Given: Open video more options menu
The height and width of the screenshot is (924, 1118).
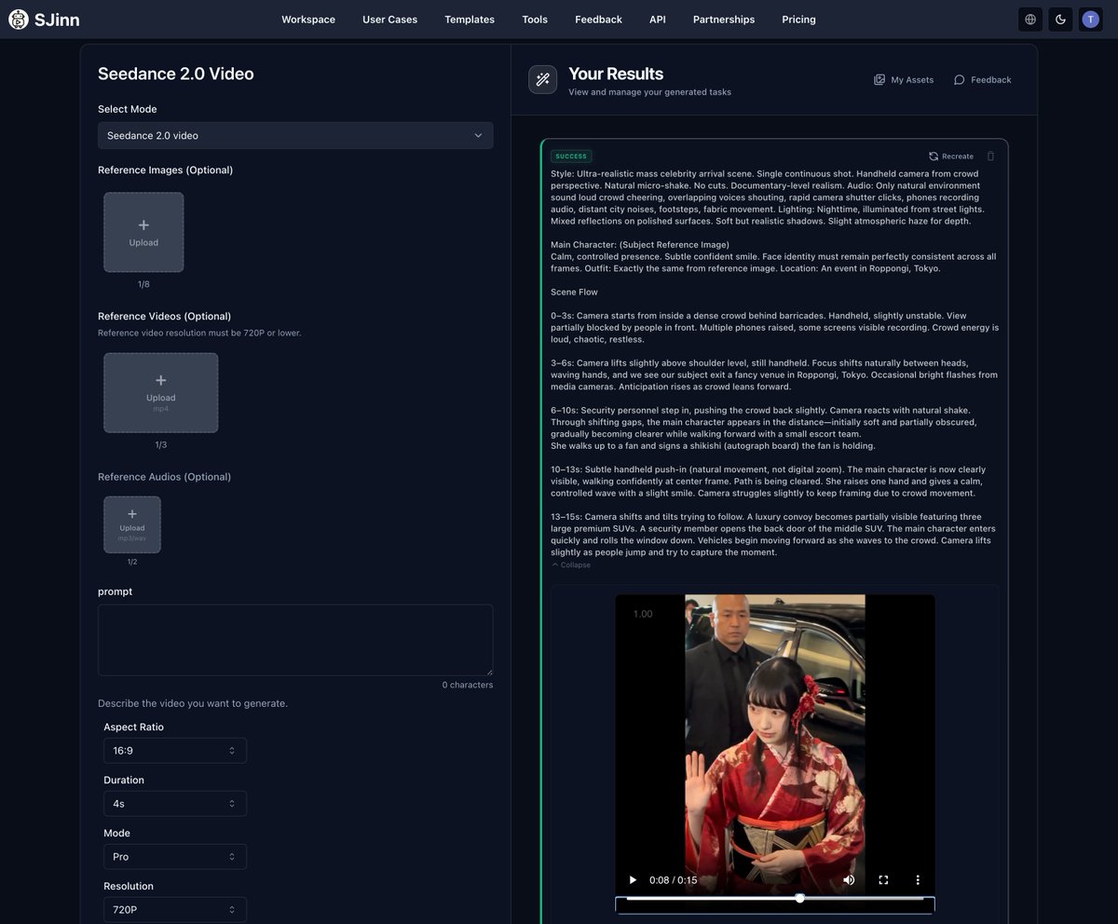Looking at the screenshot, I should click(x=918, y=880).
